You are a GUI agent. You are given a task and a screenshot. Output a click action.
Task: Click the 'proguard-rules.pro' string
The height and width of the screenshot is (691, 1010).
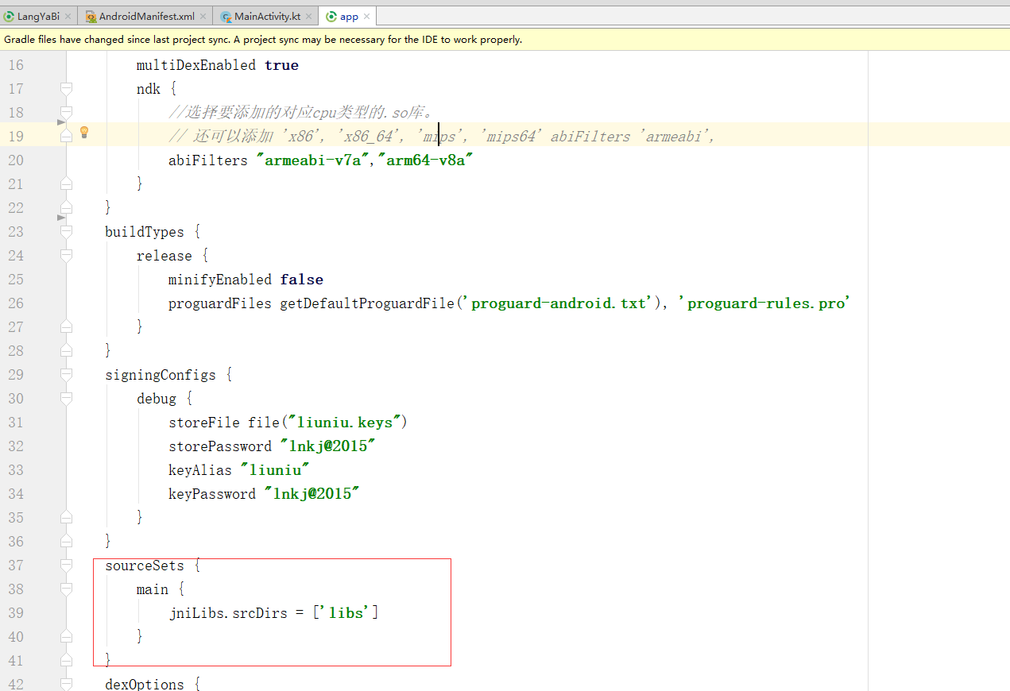(x=764, y=303)
